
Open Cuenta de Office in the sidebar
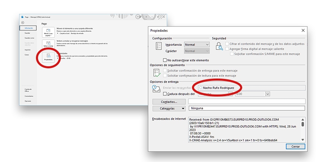coord(28,90)
